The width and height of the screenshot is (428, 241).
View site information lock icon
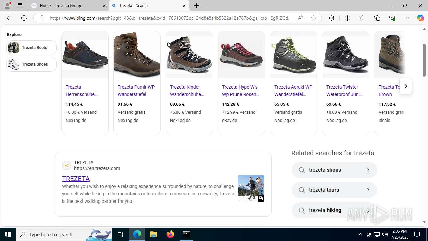(42, 18)
